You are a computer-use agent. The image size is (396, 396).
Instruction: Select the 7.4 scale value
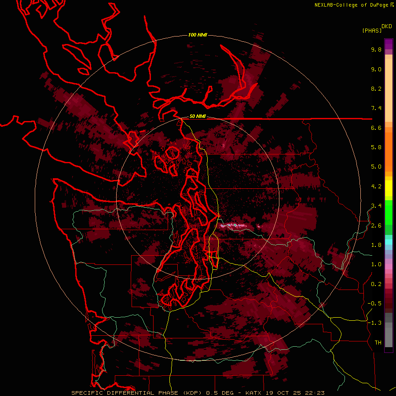point(376,108)
